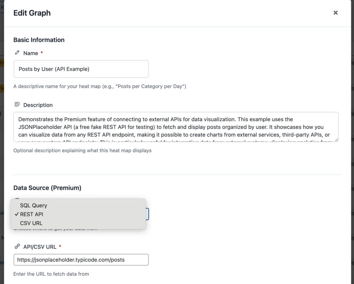The width and height of the screenshot is (354, 284).
Task: Click the Edit Graph dialog title
Action: 32,13
